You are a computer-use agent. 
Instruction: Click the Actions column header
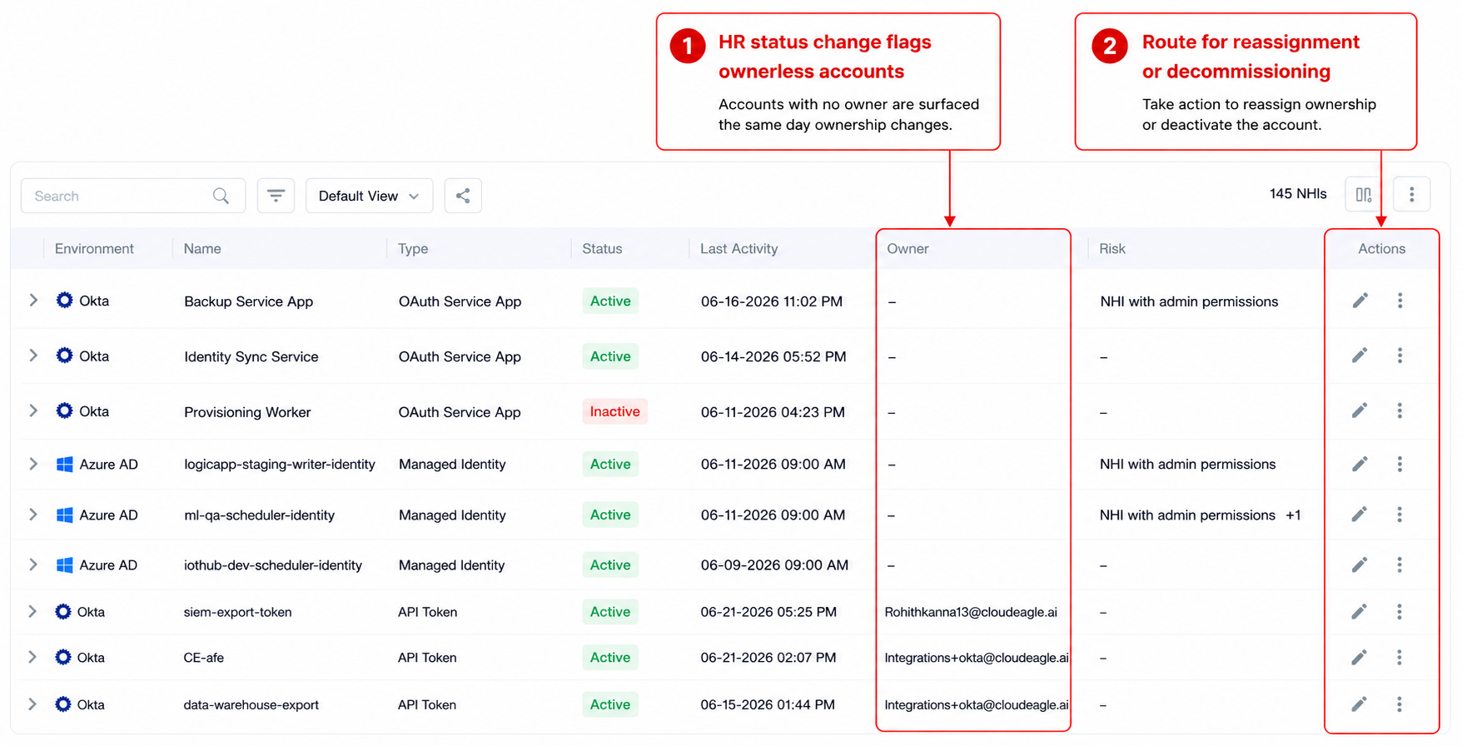1381,249
